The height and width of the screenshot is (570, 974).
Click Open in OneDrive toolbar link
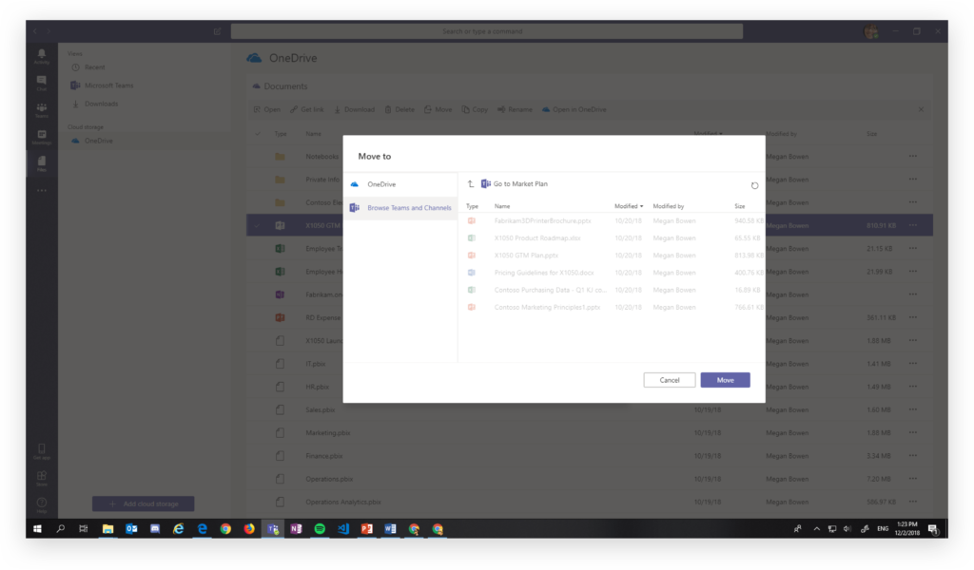click(x=574, y=110)
